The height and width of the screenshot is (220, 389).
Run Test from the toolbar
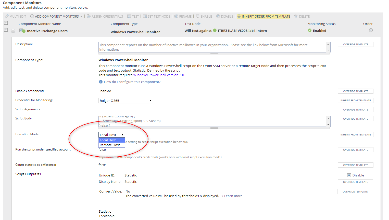click(x=133, y=16)
